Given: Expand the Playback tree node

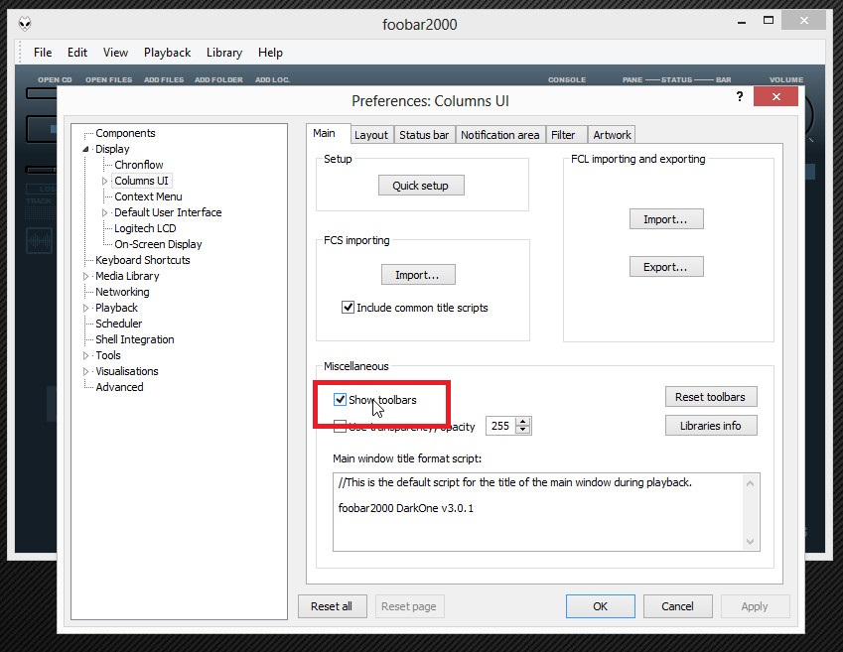Looking at the screenshot, I should [x=85, y=308].
